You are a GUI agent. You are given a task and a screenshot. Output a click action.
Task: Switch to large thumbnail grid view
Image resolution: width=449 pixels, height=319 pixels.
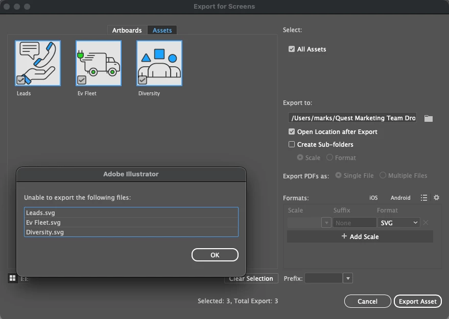pos(13,278)
